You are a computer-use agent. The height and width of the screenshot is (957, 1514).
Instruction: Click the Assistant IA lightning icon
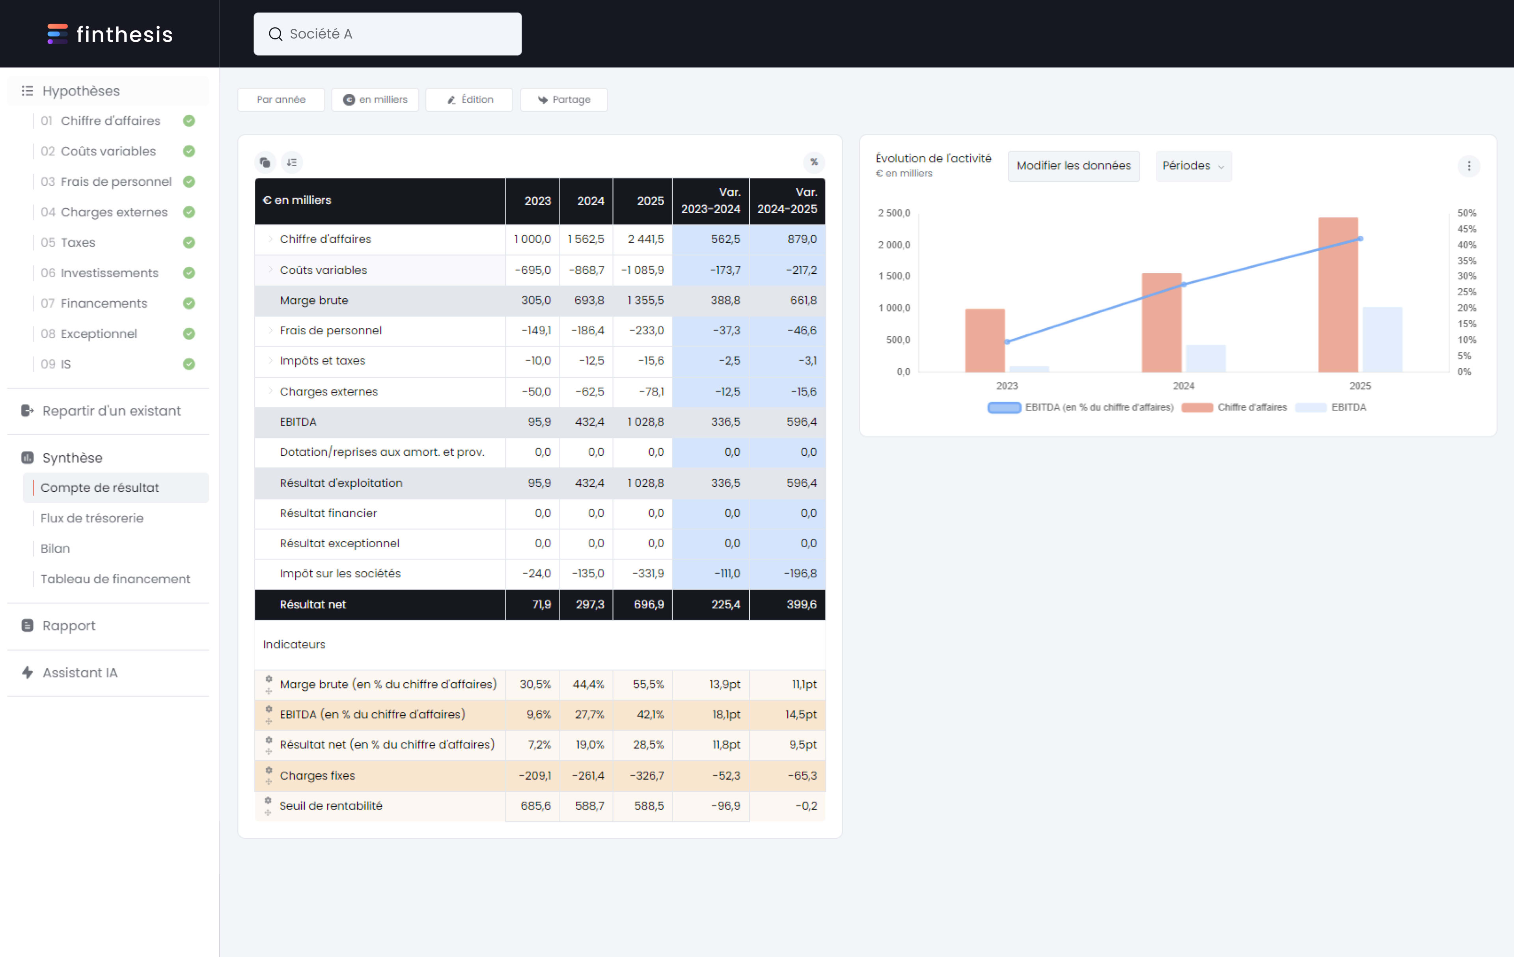click(27, 672)
